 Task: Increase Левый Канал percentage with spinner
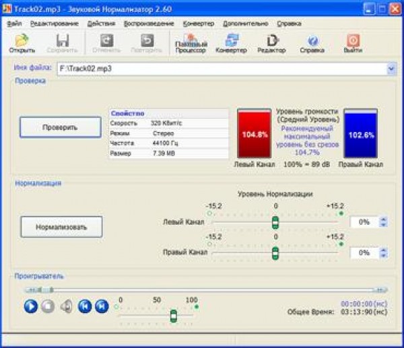(x=383, y=219)
